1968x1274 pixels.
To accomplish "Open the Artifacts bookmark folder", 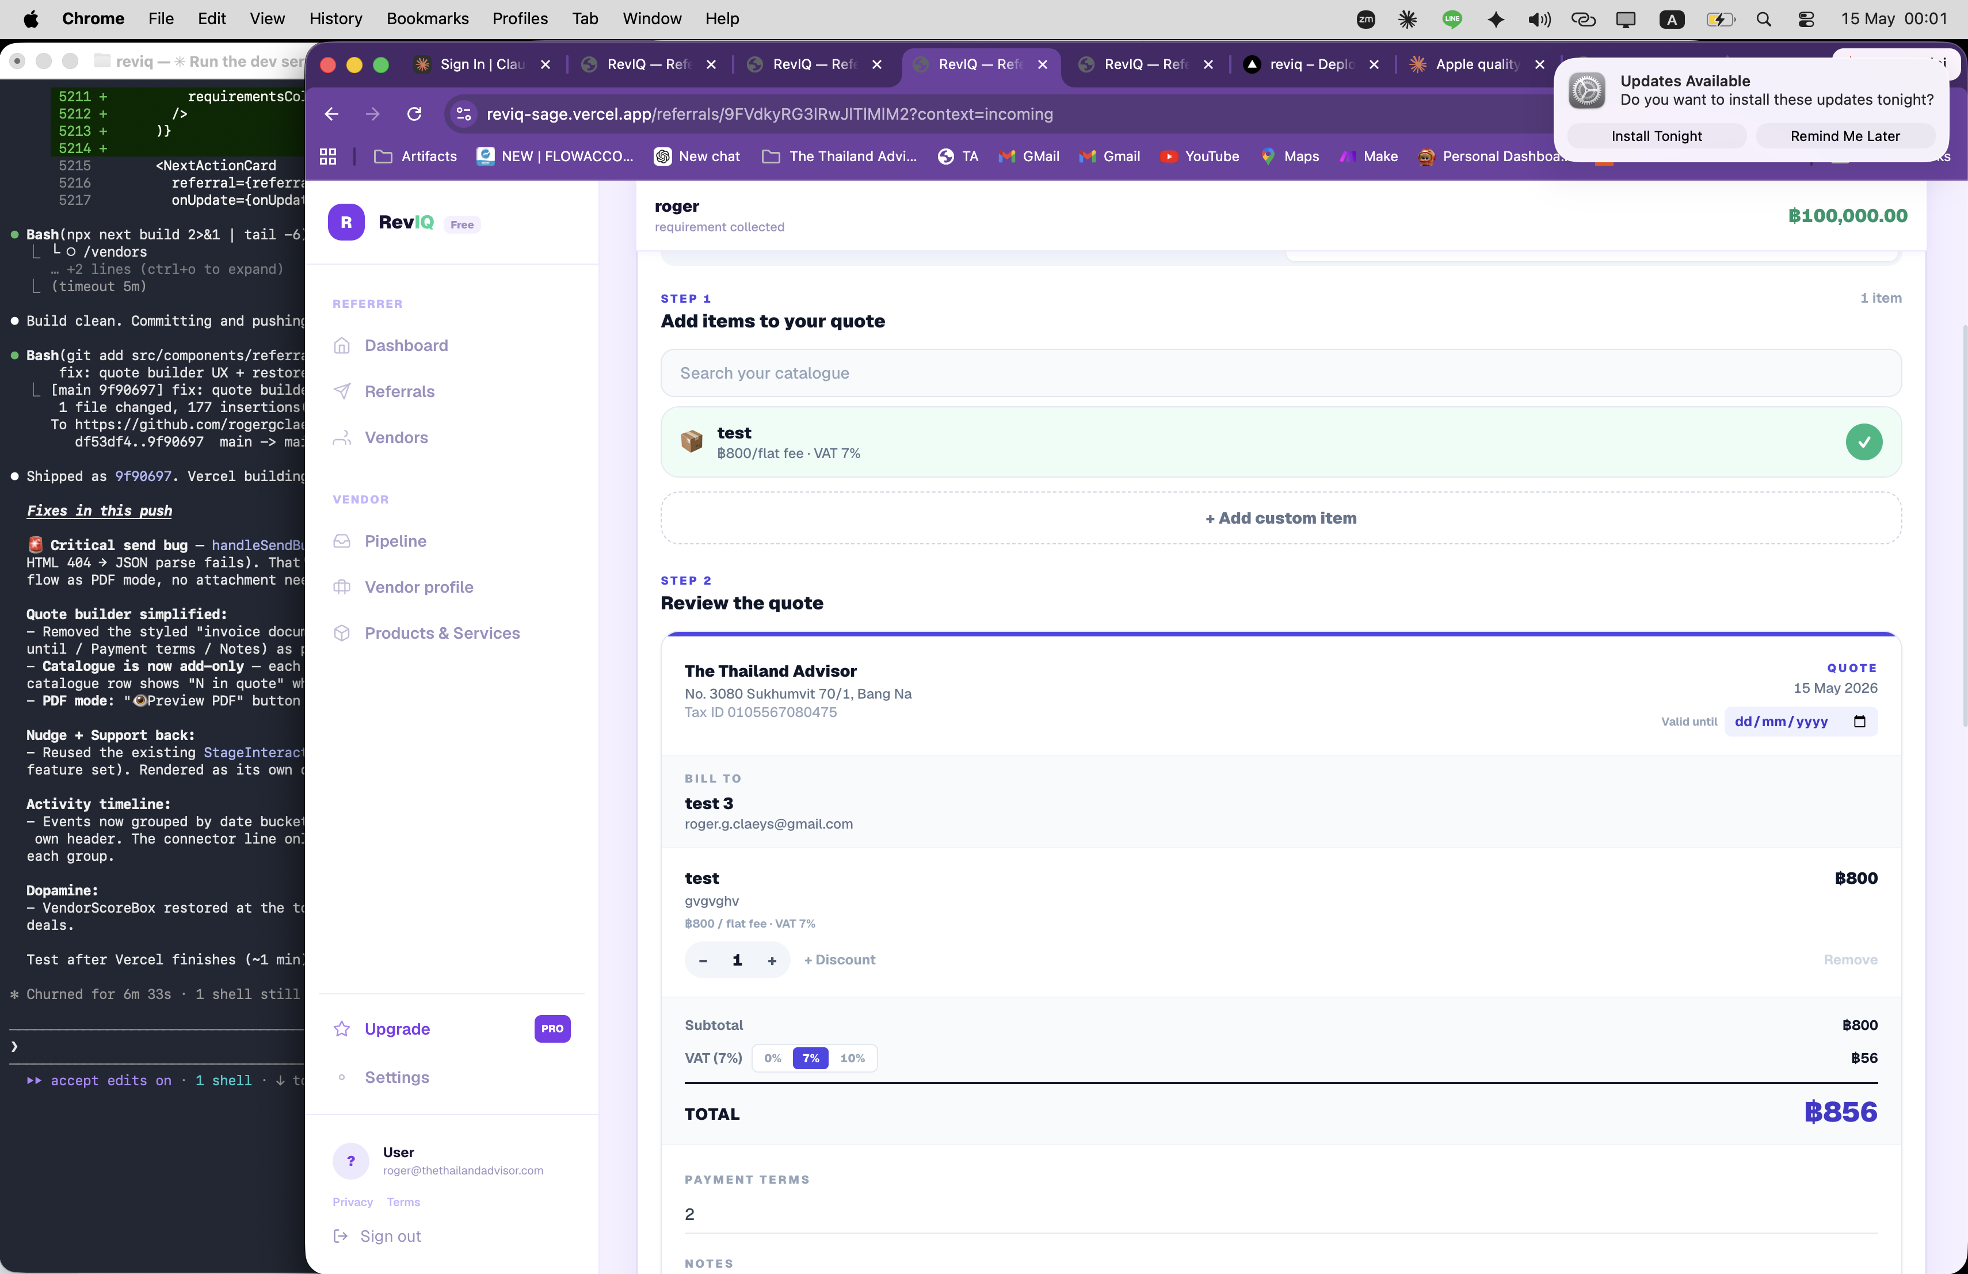I will pyautogui.click(x=416, y=157).
